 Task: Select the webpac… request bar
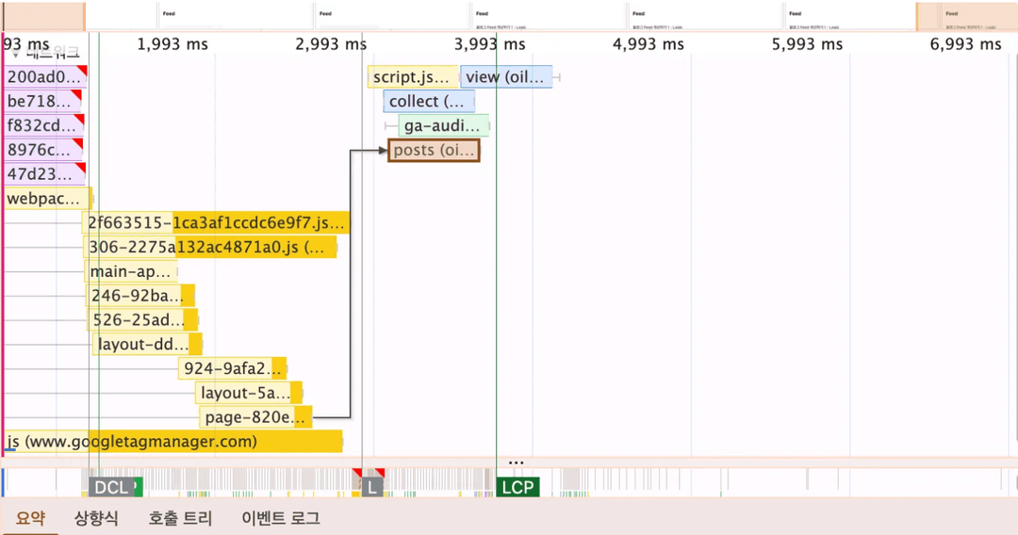pyautogui.click(x=47, y=199)
